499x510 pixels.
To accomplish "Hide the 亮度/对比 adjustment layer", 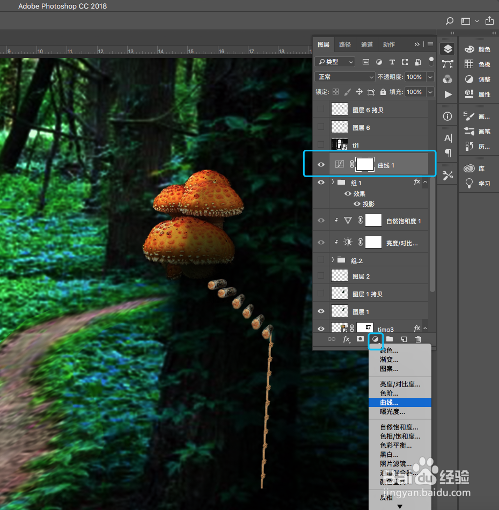I will pos(321,242).
